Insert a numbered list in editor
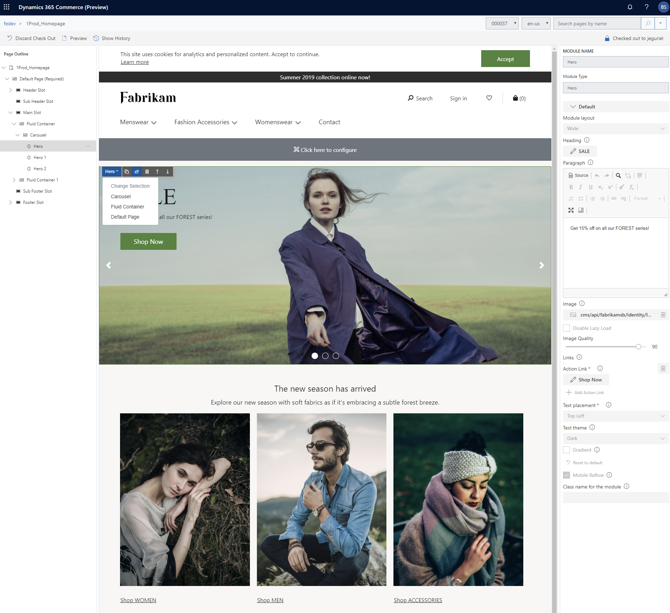This screenshot has width=670, height=613. (571, 199)
